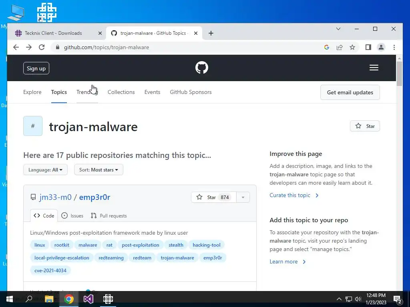Open My Computer desktop icon
The height and width of the screenshot is (307, 410).
tap(16, 13)
